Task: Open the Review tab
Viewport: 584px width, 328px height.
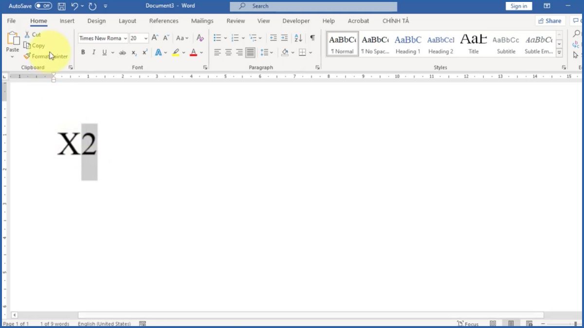Action: coord(236,21)
